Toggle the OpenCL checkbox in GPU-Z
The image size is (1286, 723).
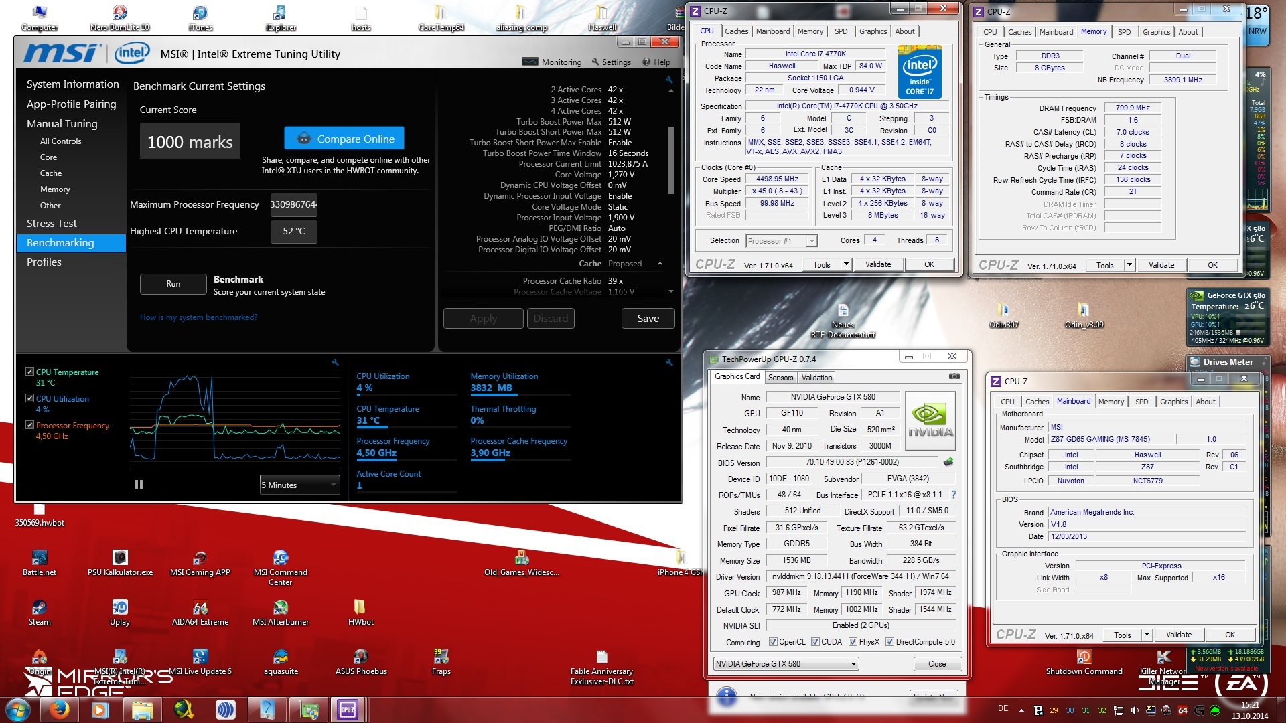click(x=773, y=641)
